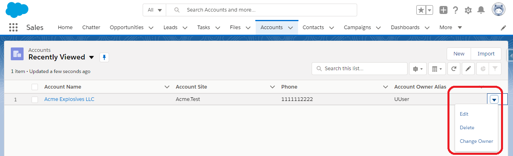Viewport: 513px width, 156px height.
Task: Expand the favorites list dropdown arrow
Action: [x=429, y=10]
